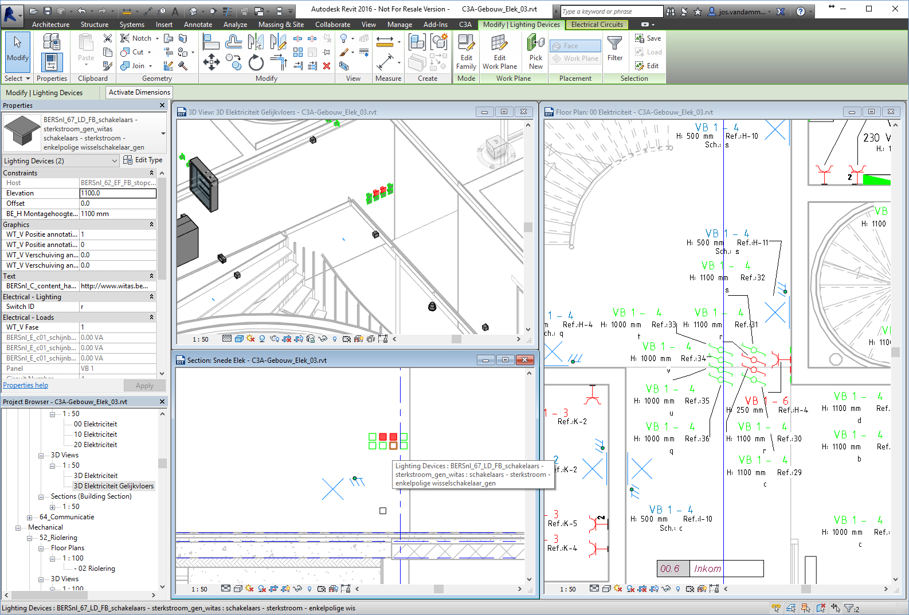Click the Paint geometry brush icon

coord(344,52)
